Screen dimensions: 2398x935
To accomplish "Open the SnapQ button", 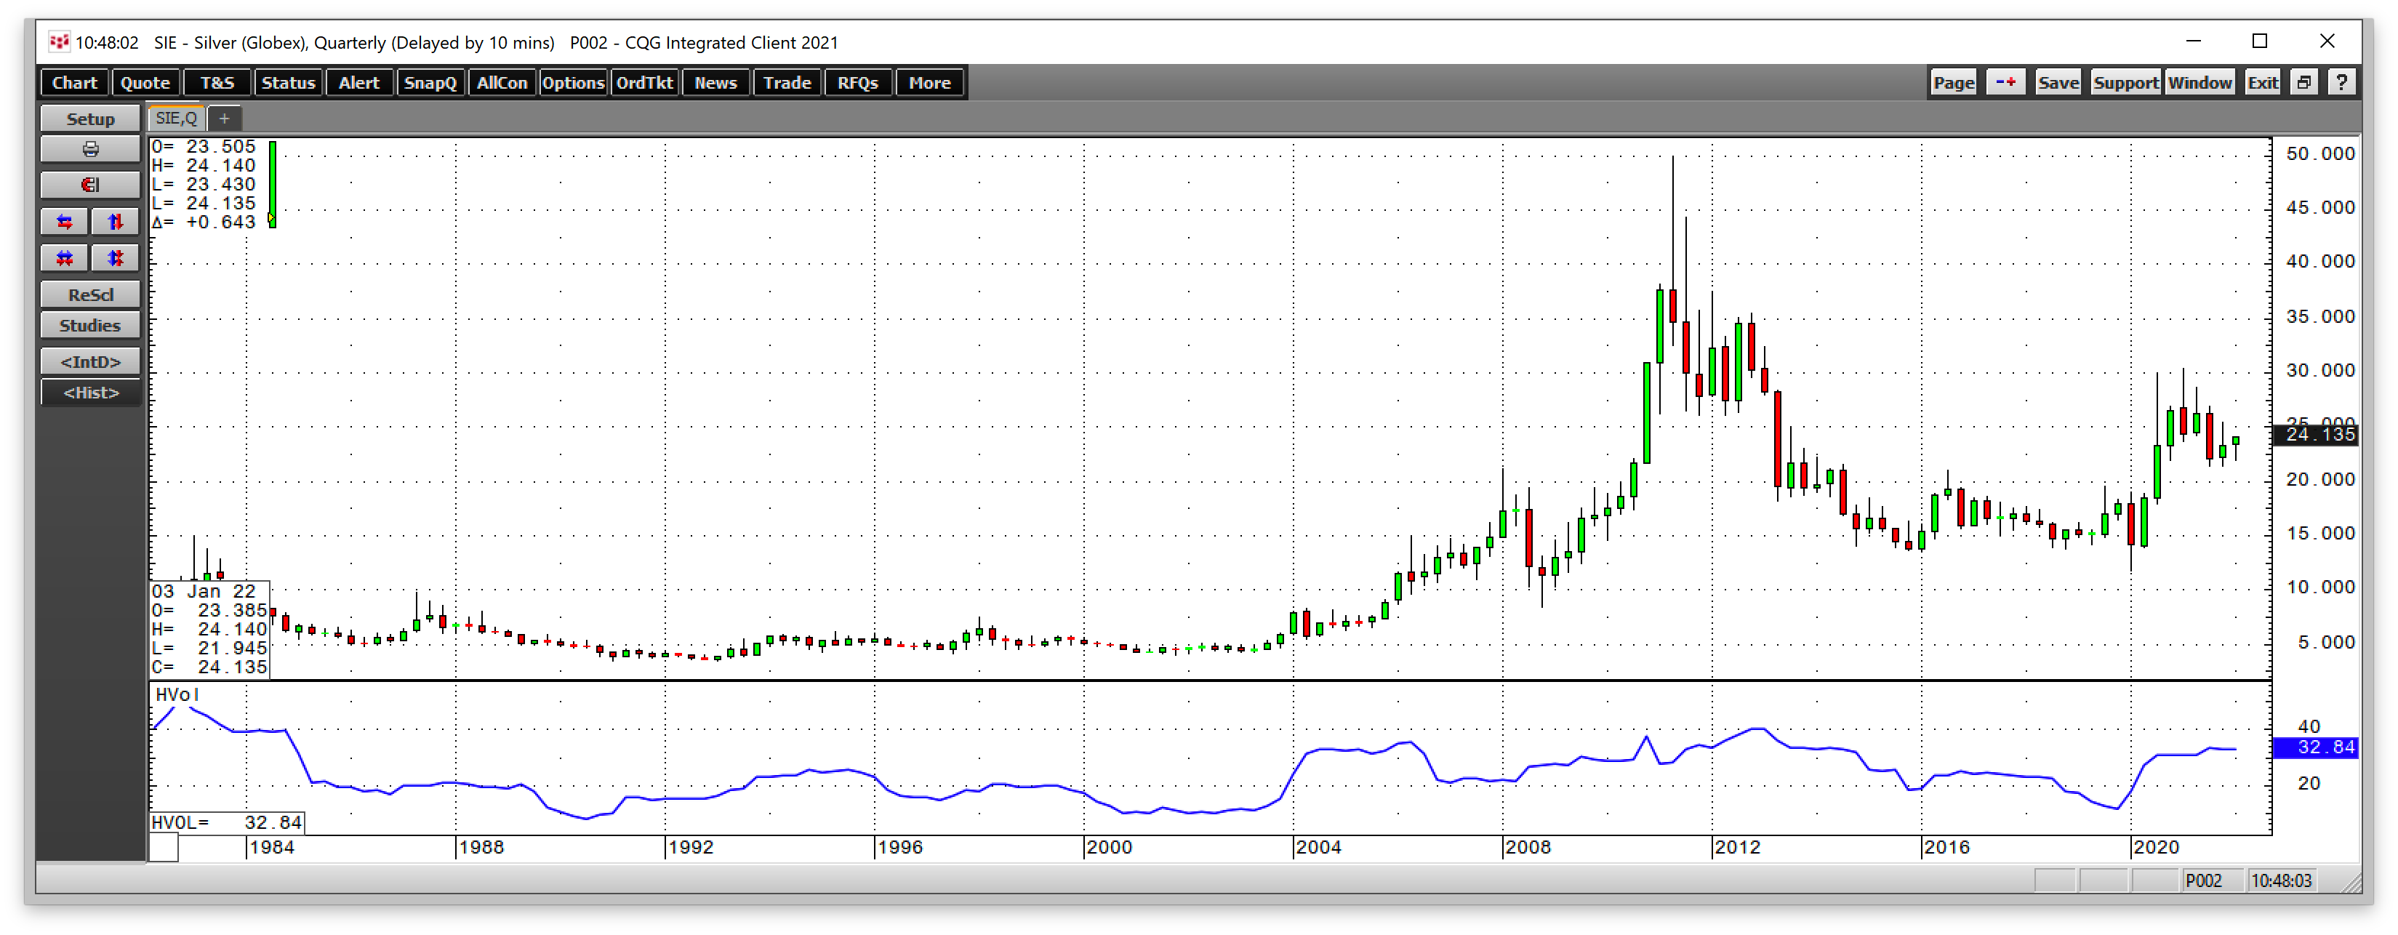I will pos(430,83).
